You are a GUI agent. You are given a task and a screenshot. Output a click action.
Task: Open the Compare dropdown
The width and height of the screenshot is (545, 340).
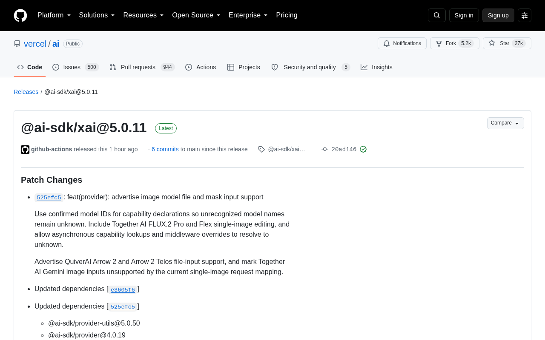[x=505, y=123]
